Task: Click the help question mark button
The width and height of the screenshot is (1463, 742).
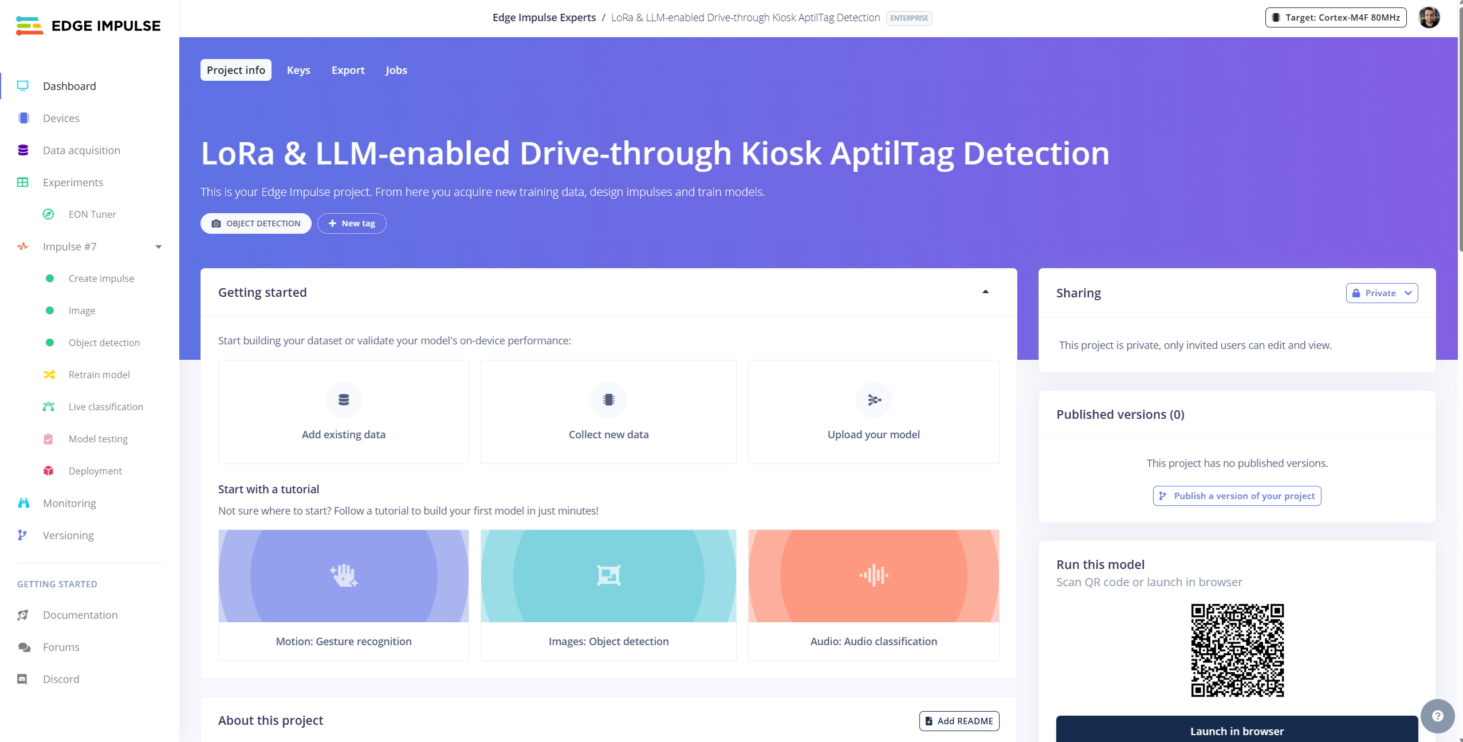Action: pyautogui.click(x=1437, y=716)
